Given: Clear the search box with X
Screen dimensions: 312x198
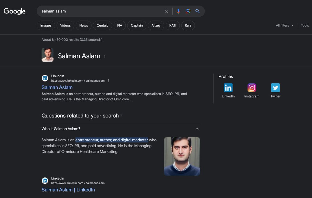Looking at the screenshot, I should coord(166,11).
